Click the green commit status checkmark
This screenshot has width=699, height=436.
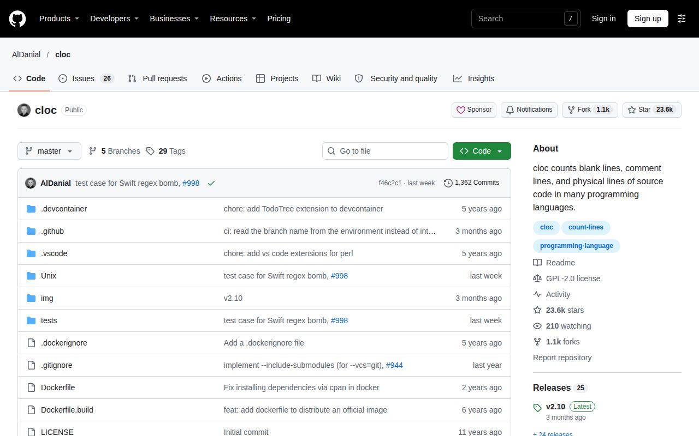211,183
